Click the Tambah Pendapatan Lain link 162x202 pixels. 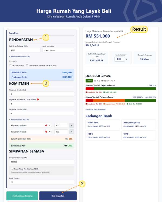point(20,57)
